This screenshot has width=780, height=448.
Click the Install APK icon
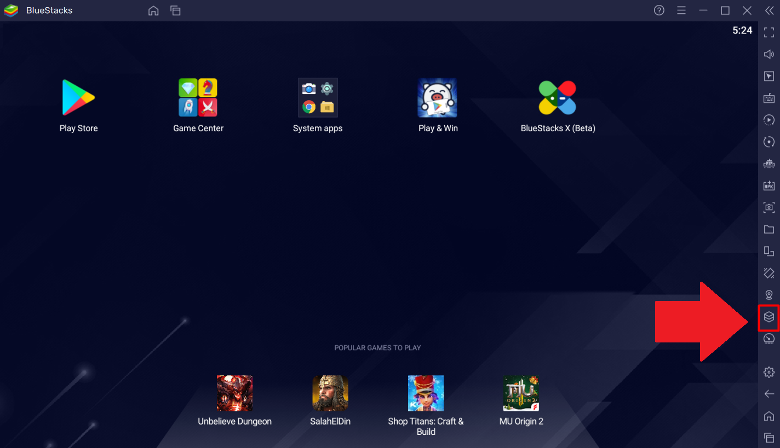769,185
